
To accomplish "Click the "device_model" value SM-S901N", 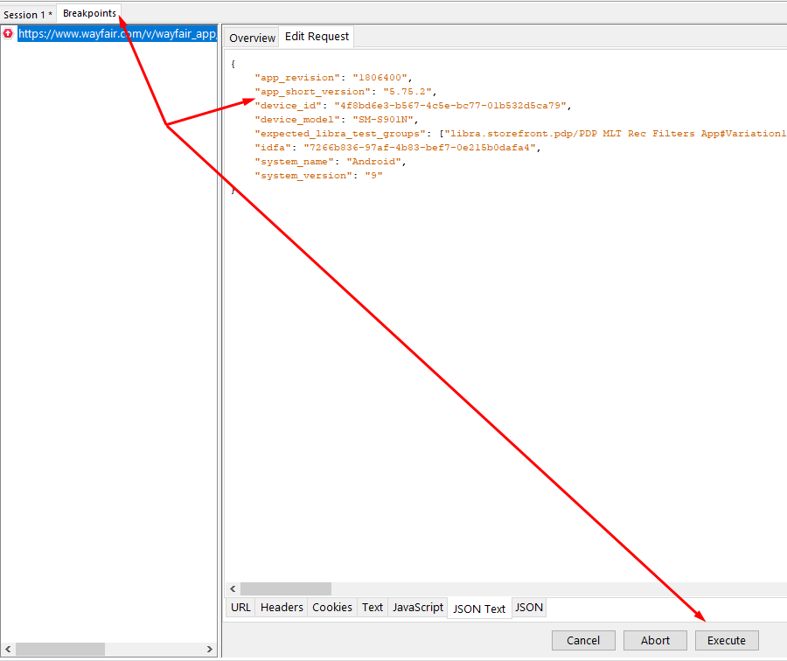I will click(383, 120).
